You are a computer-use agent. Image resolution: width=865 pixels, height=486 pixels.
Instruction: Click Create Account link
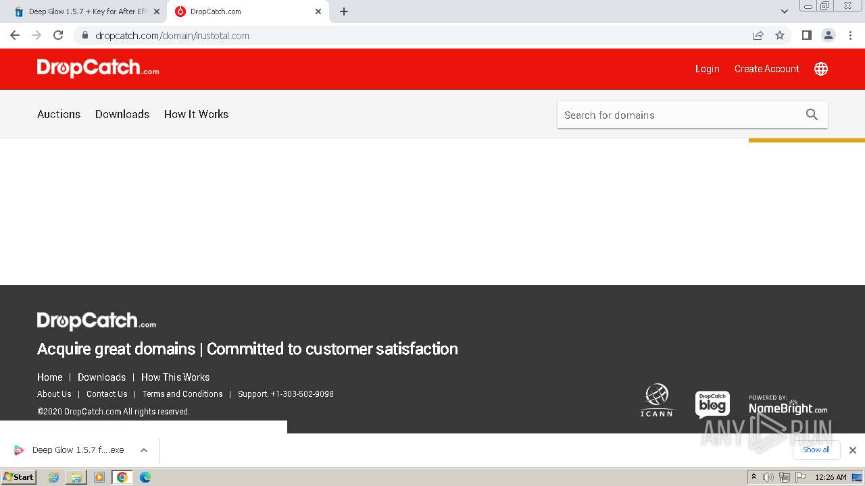767,69
